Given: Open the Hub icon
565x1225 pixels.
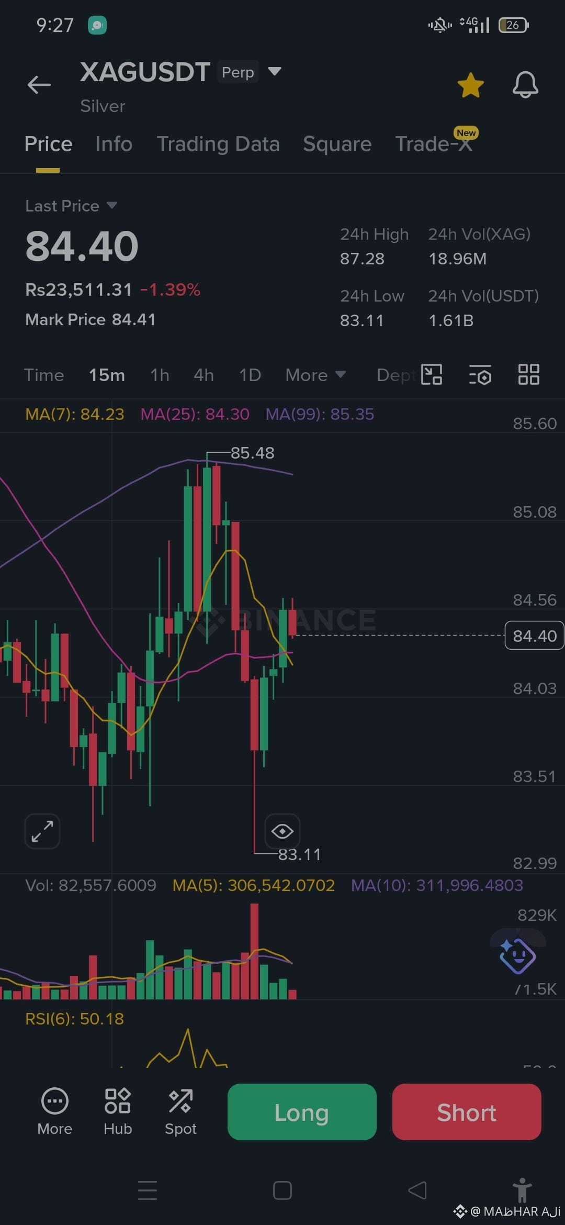Looking at the screenshot, I should pos(118,1112).
